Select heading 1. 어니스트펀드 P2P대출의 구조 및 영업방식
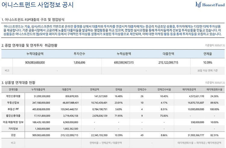Image resolution: width=226 pixels, height=148 pixels. (x=33, y=20)
